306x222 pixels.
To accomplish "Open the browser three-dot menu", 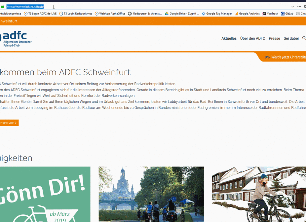I will click(x=299, y=6).
